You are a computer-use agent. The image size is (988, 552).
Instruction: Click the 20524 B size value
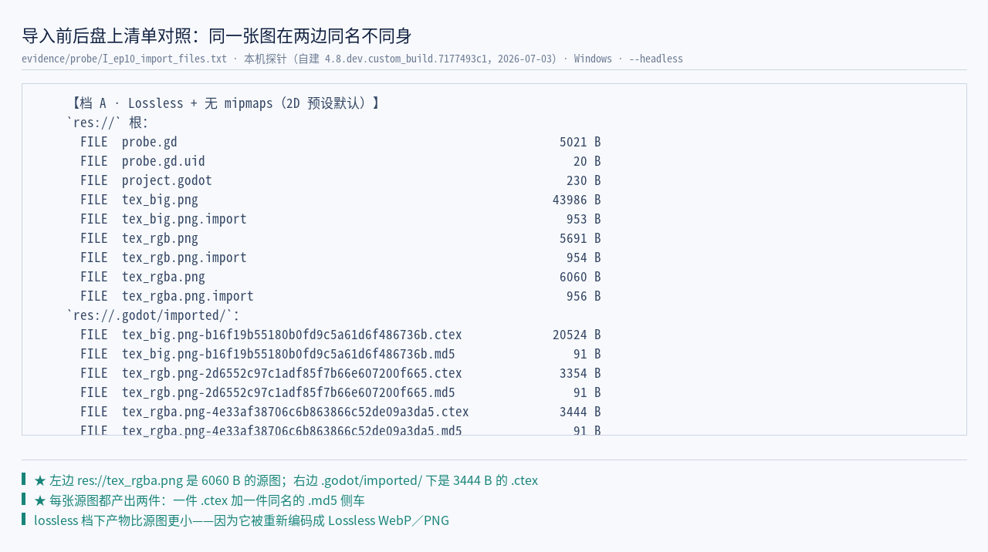point(577,335)
